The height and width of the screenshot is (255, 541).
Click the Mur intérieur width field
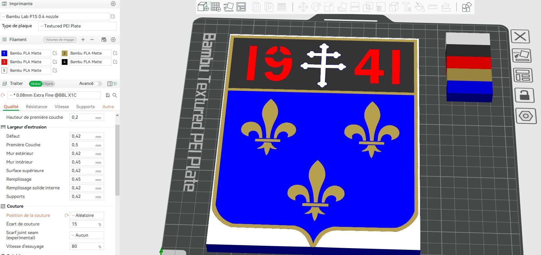87,162
